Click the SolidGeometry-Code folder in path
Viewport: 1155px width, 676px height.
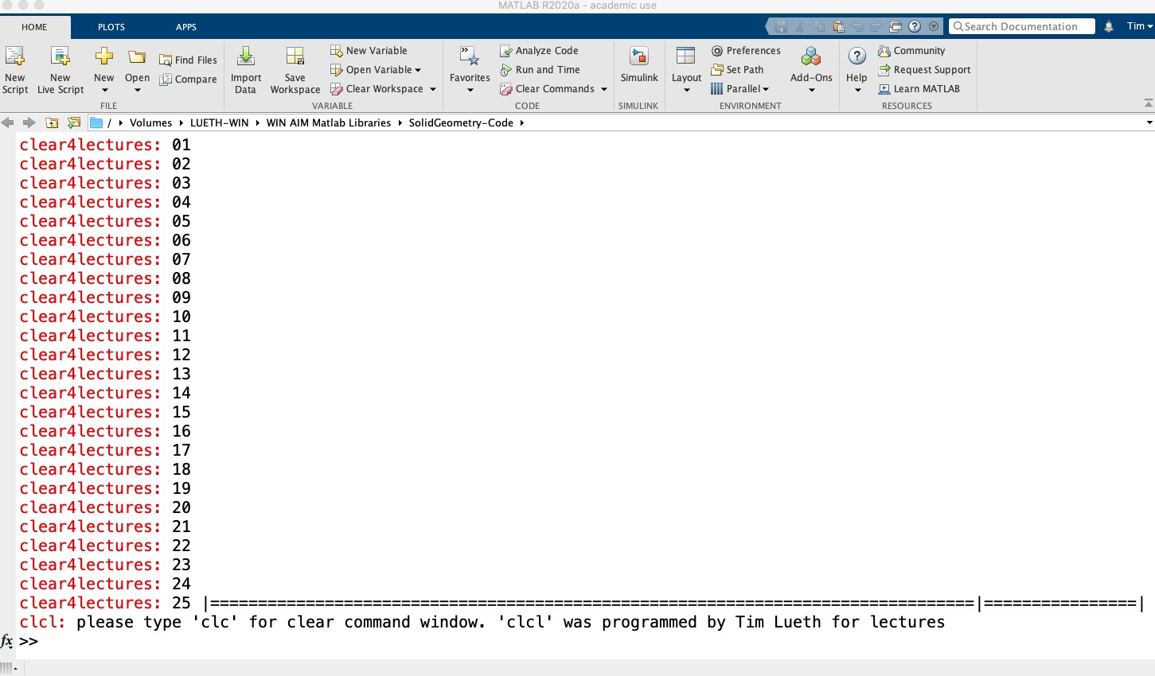[461, 122]
